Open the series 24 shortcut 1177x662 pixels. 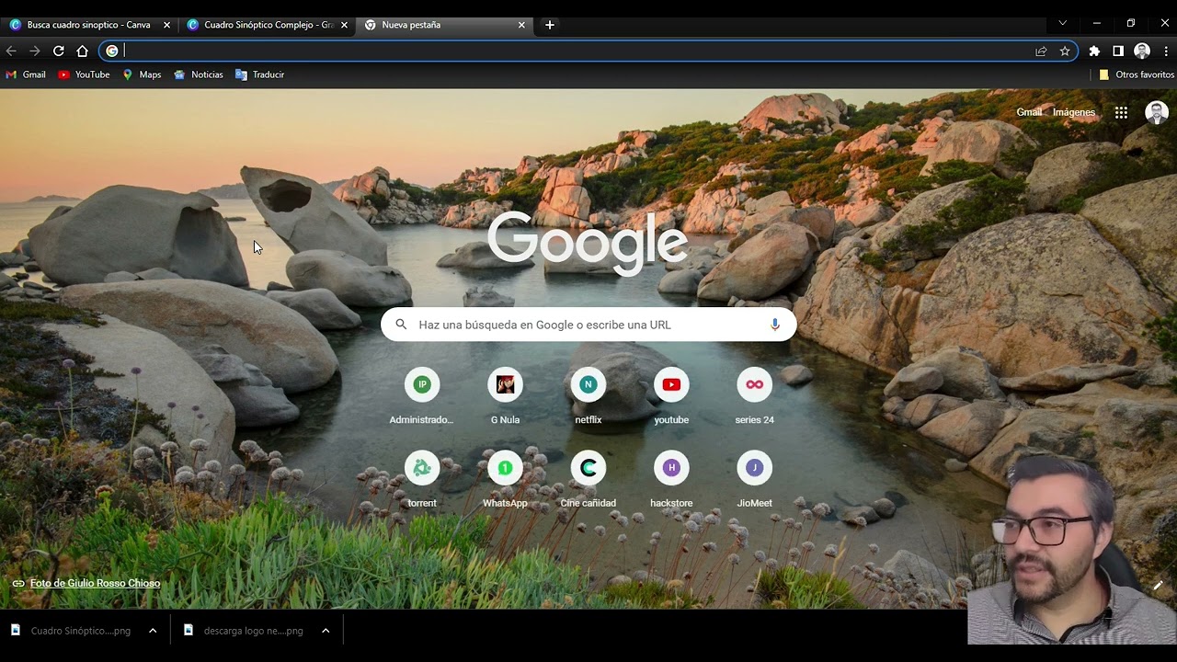coord(755,397)
